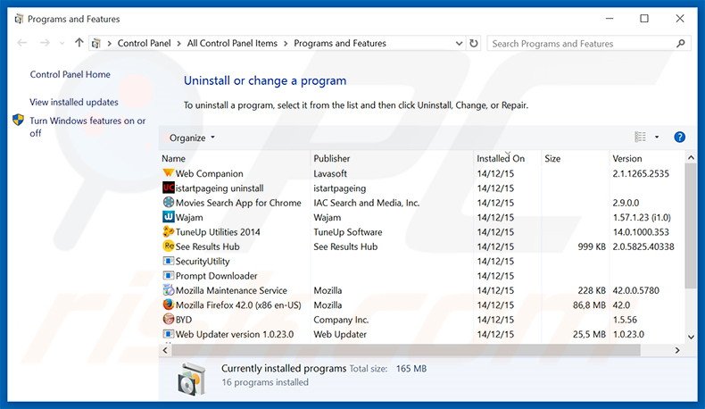Open the recent locations dropdown arrow
Screen dimensions: 705x409
click(62, 43)
